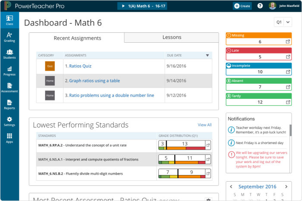Click View All lowest performing standards
The image size is (302, 201).
coord(204,125)
